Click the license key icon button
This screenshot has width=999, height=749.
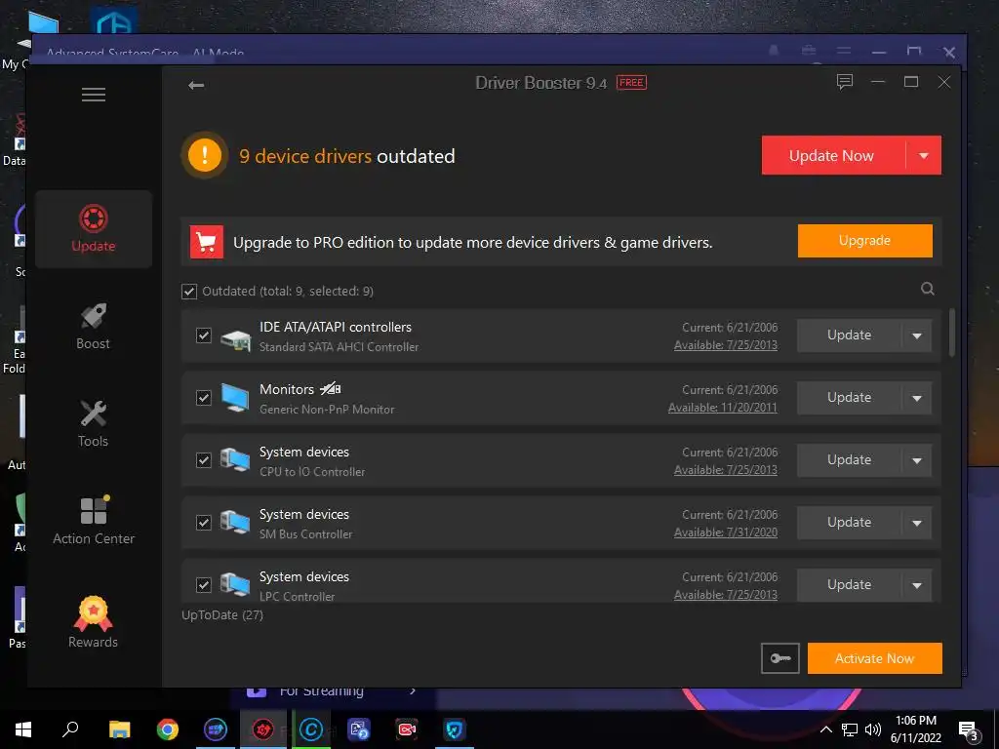[779, 658]
